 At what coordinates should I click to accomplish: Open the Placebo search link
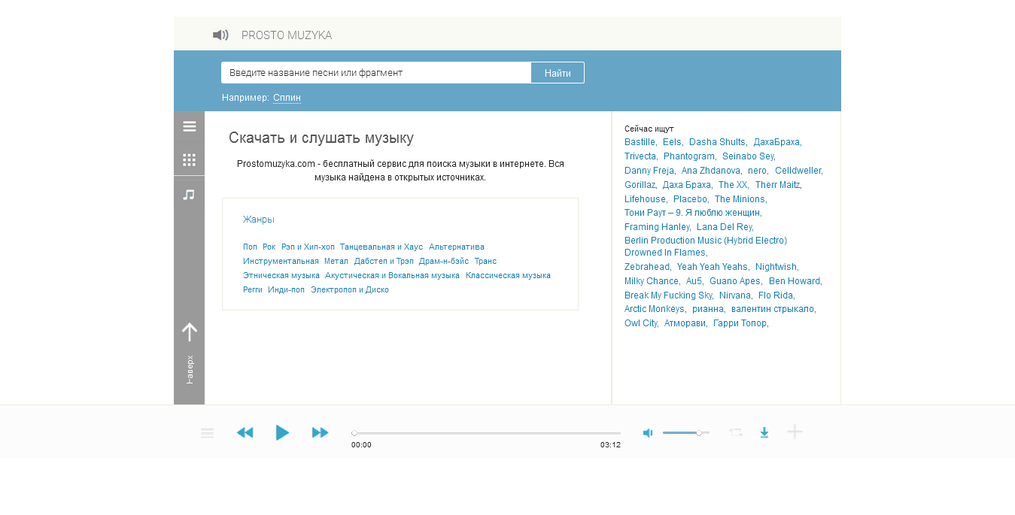click(x=690, y=199)
